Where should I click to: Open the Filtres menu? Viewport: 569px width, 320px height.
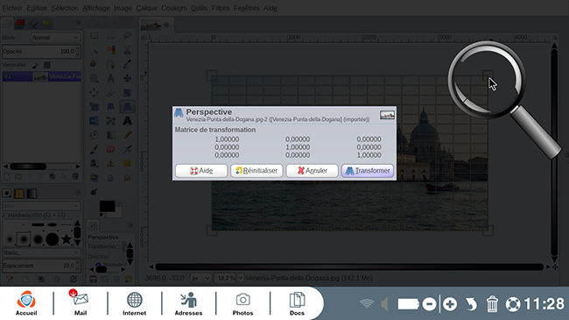pos(221,8)
